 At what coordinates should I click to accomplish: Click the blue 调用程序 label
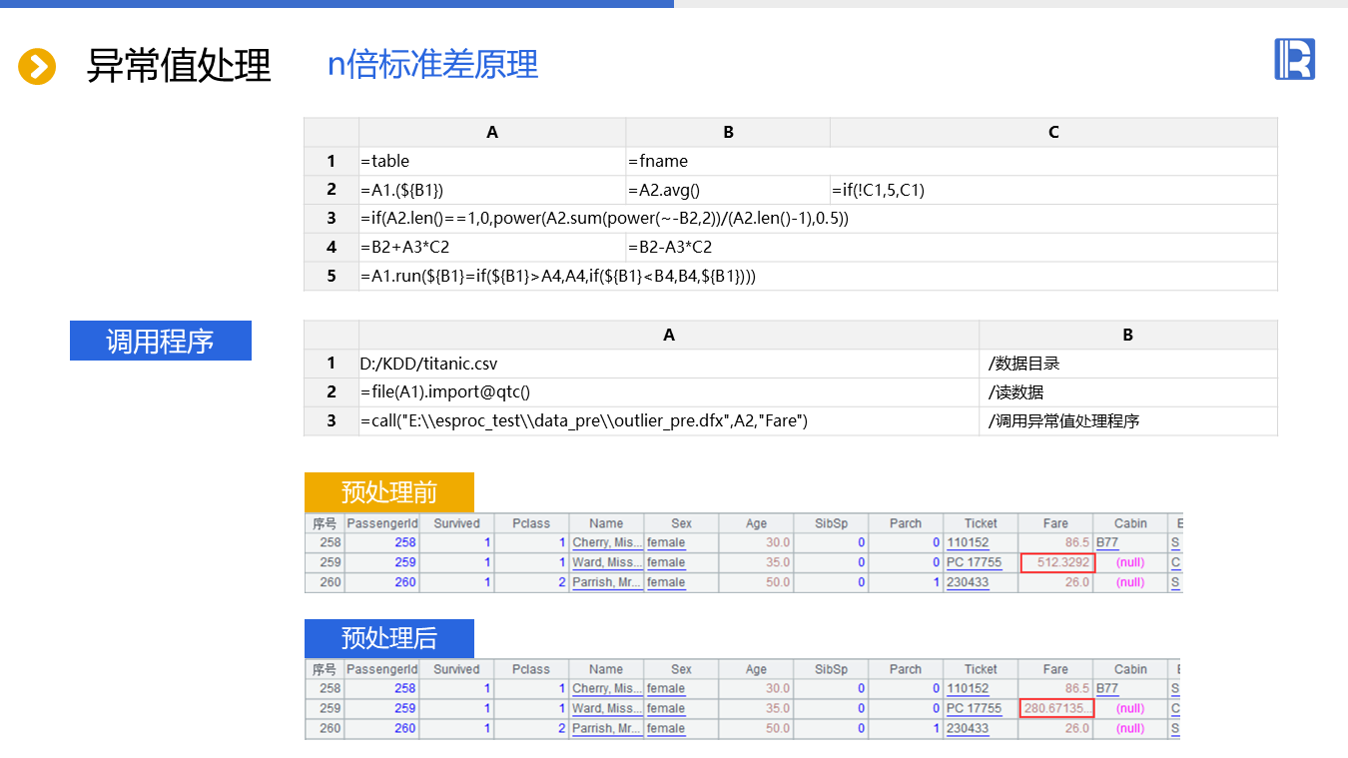click(160, 341)
